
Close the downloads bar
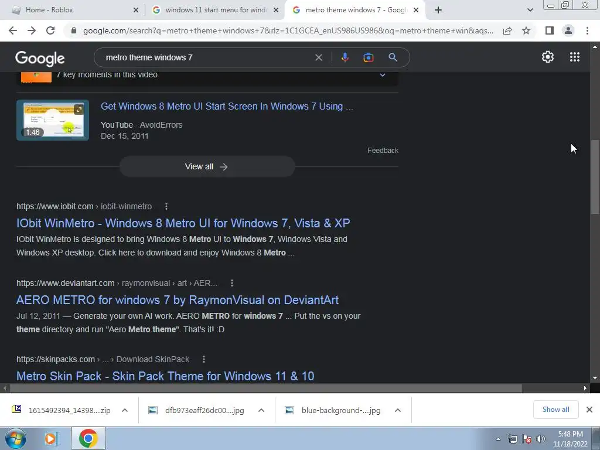coord(589,410)
